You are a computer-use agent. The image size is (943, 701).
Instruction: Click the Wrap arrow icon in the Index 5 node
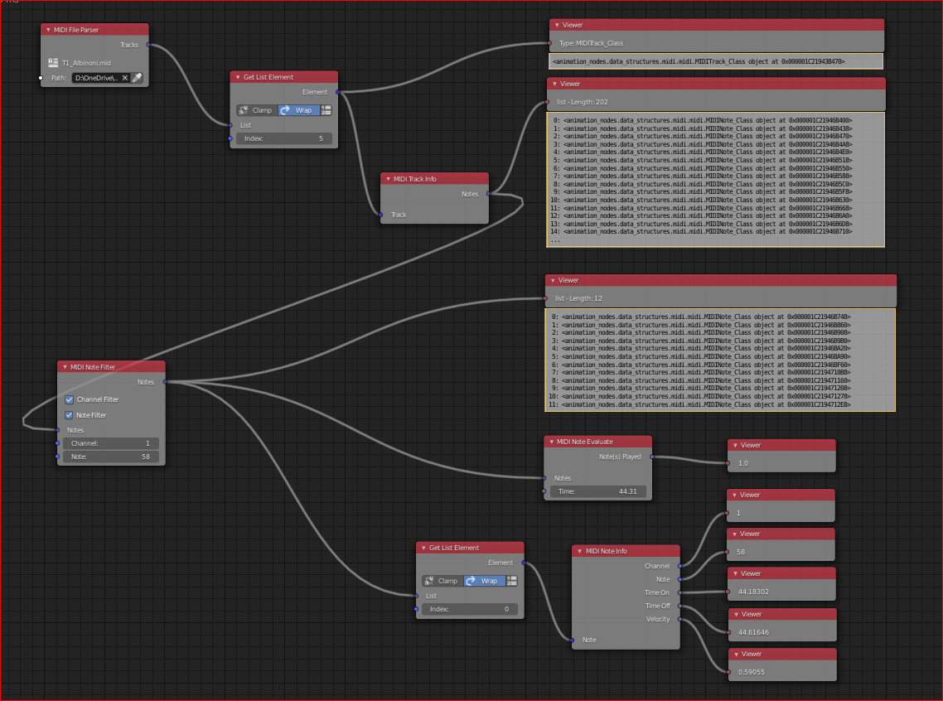[285, 110]
